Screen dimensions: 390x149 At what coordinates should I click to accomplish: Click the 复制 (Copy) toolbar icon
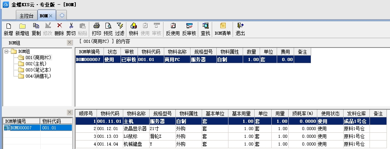pos(36,26)
